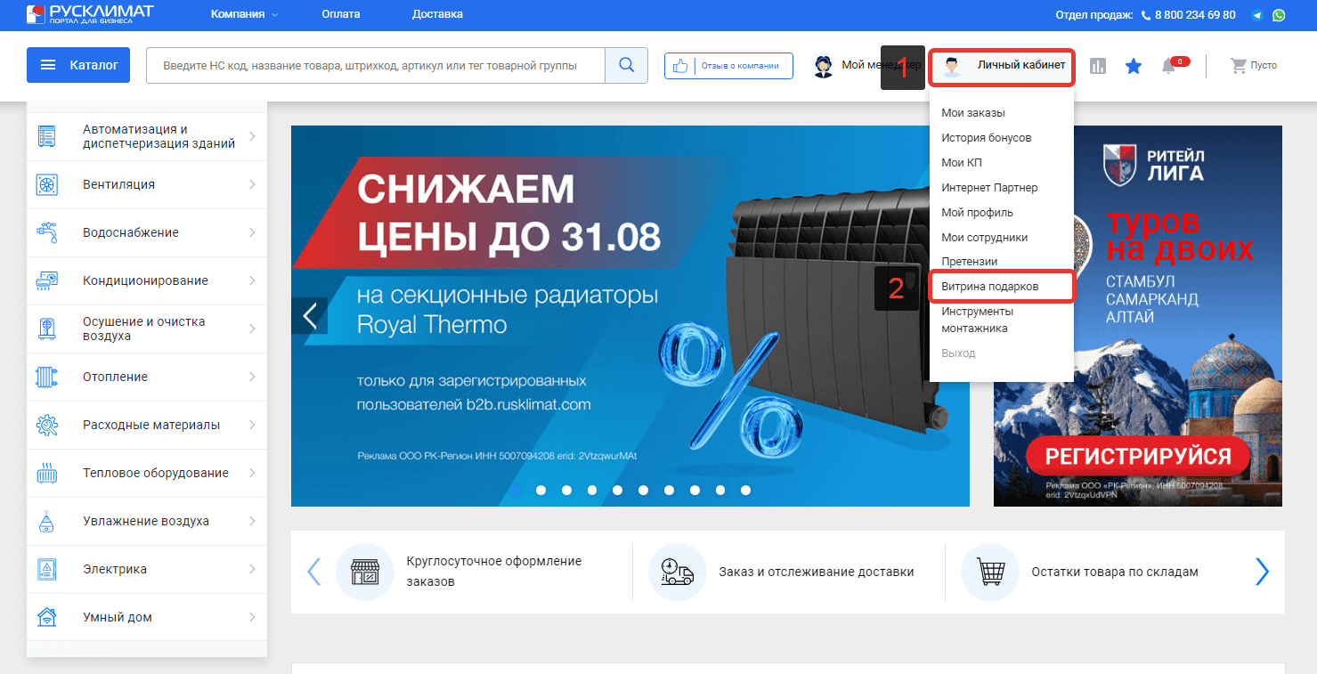
Task: Expand the Компания dropdown menu
Action: [244, 14]
